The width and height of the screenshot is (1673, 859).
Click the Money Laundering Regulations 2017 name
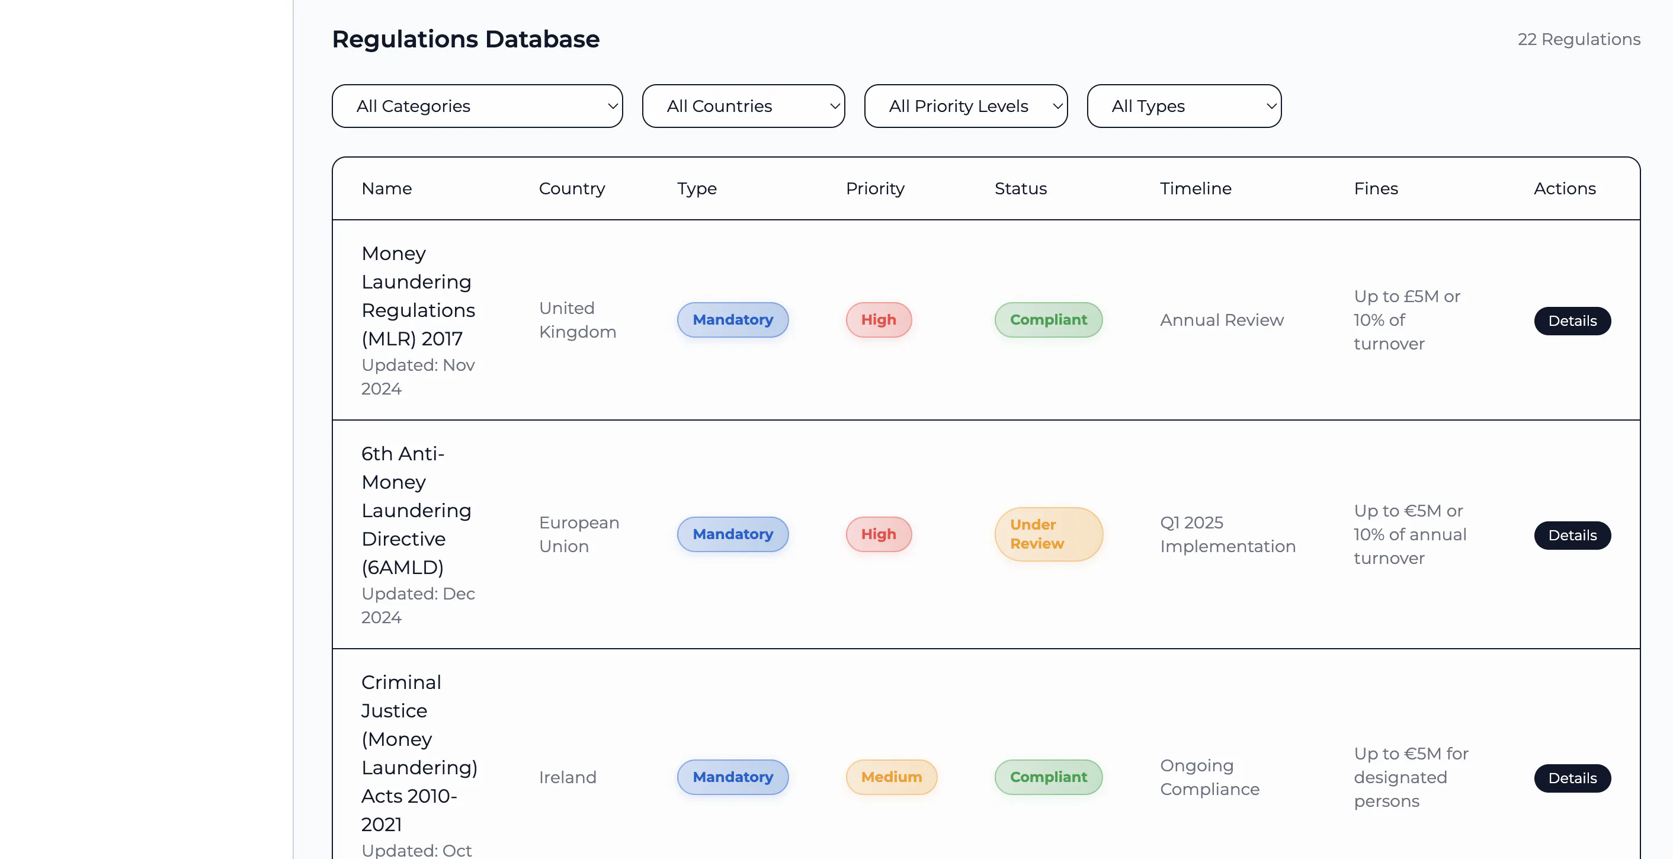pyautogui.click(x=418, y=296)
